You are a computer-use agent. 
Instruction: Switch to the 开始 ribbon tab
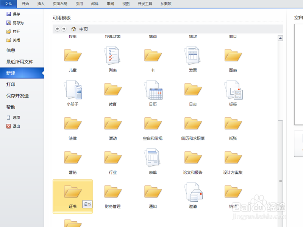pos(25,4)
